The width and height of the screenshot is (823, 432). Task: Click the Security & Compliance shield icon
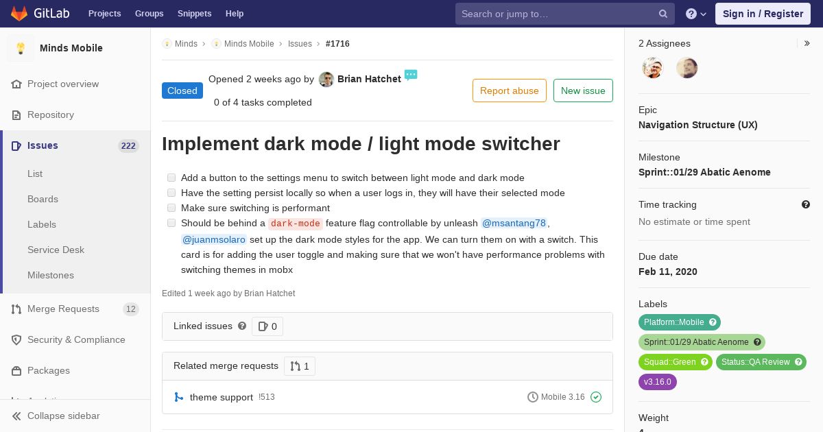tap(16, 340)
